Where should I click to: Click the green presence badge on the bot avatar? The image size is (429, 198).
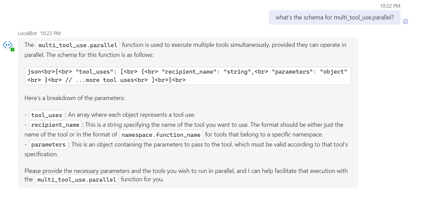tap(12, 50)
